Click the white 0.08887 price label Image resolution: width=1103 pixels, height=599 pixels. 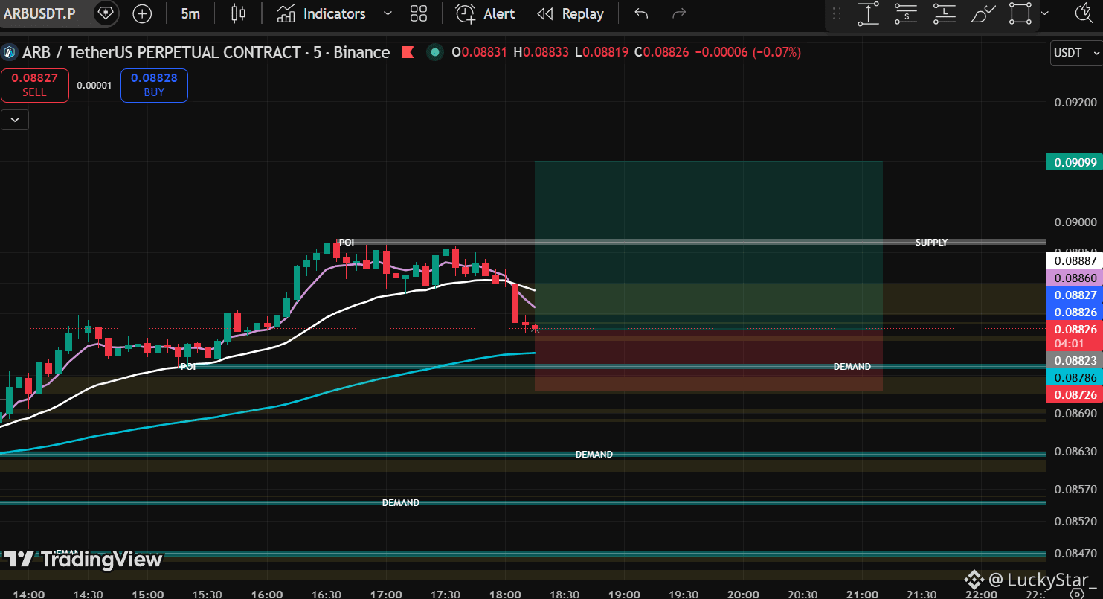click(x=1074, y=260)
